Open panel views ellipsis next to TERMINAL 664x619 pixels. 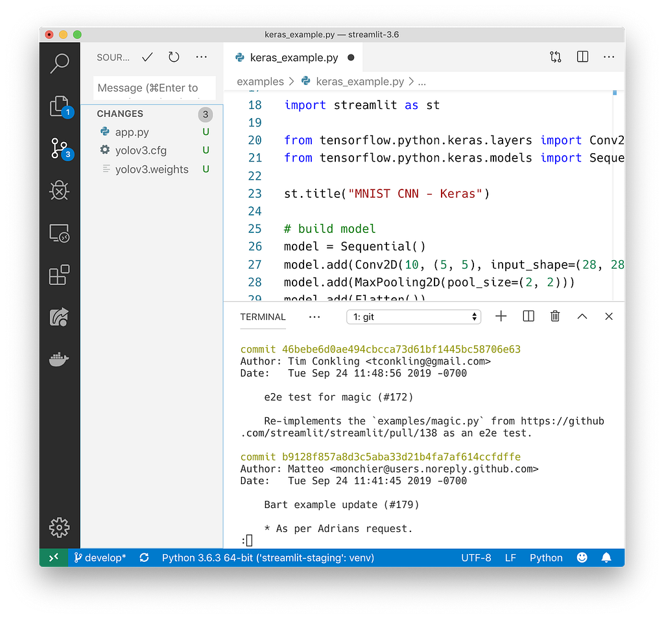(314, 317)
